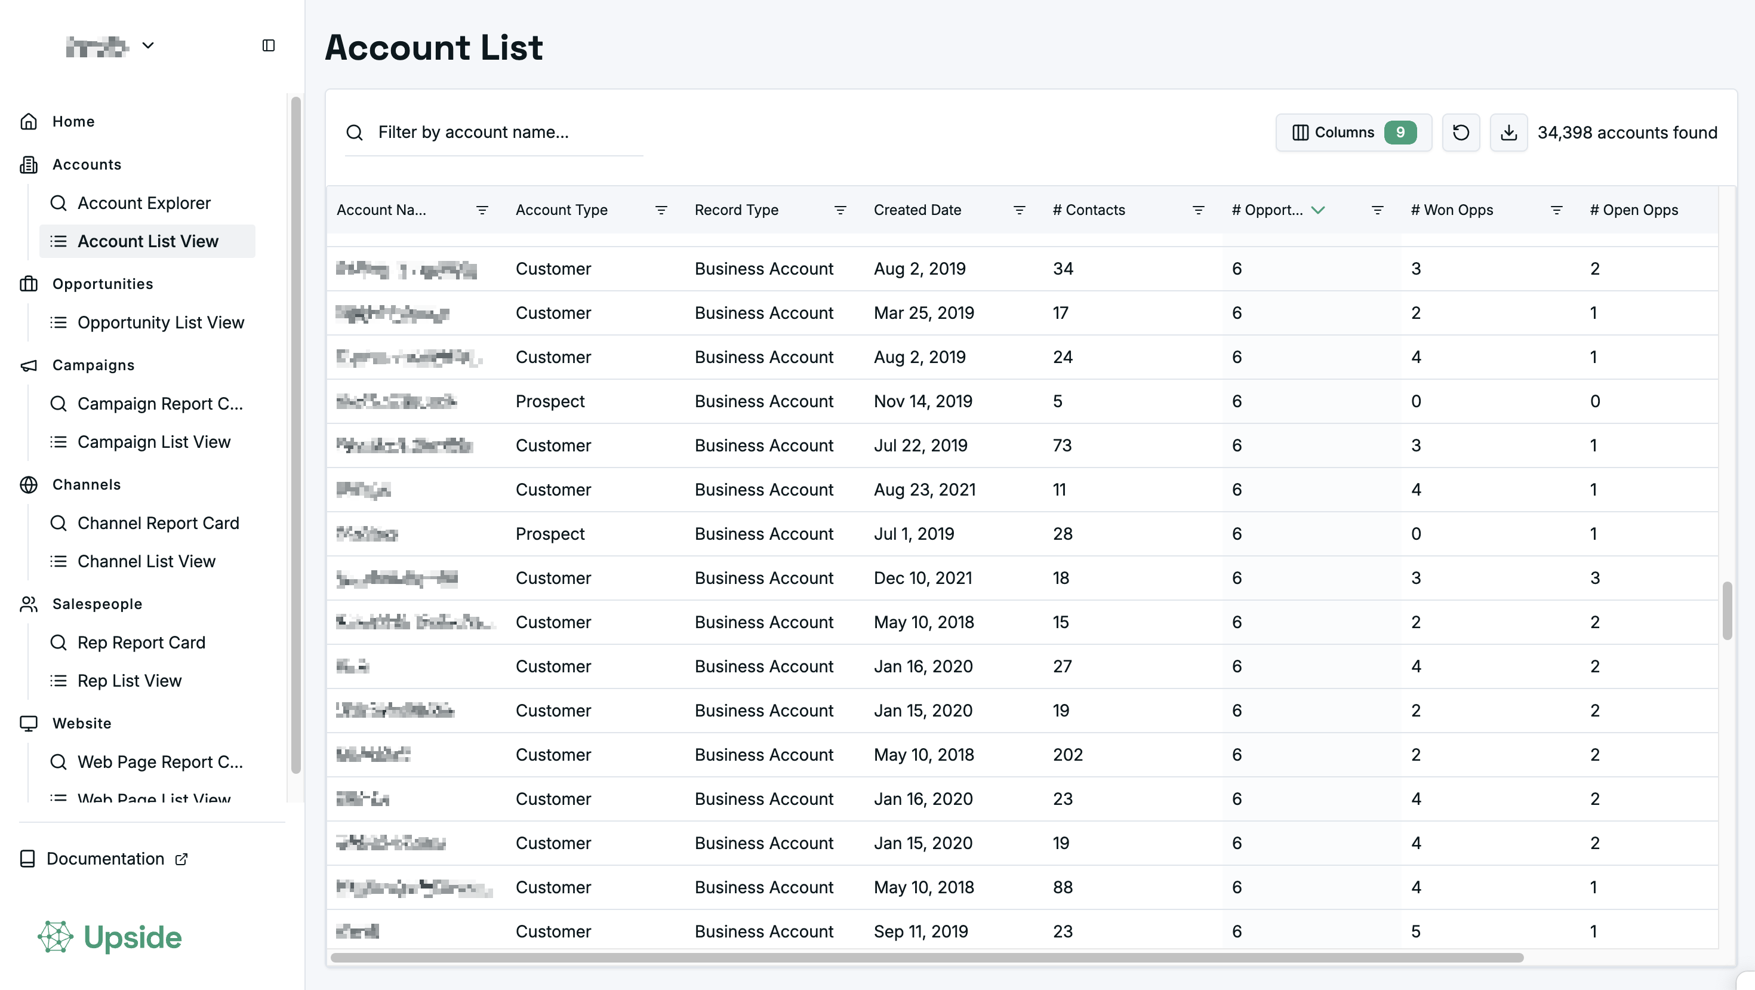
Task: Click the download export icon
Action: coord(1508,132)
